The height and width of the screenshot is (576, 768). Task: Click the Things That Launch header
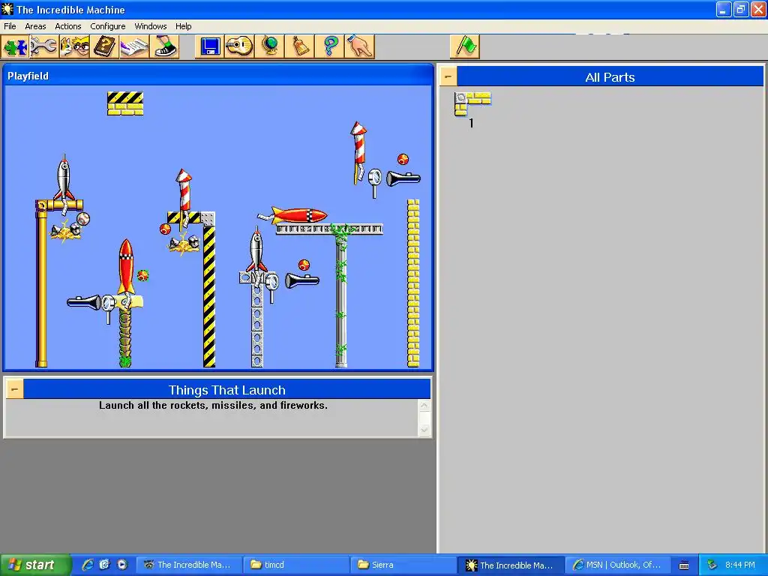pos(226,390)
